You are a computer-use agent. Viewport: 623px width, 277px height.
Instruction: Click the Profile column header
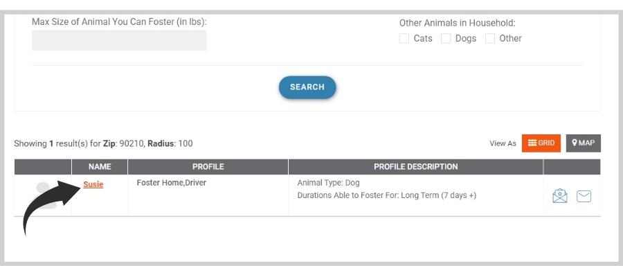[x=208, y=167]
